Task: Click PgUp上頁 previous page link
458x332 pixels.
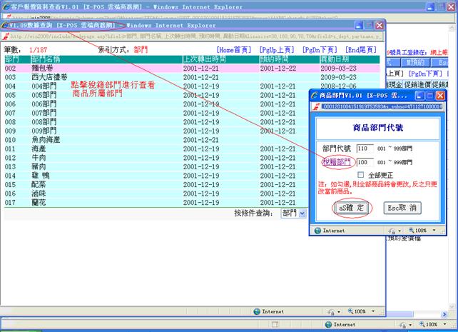Action: (276, 49)
